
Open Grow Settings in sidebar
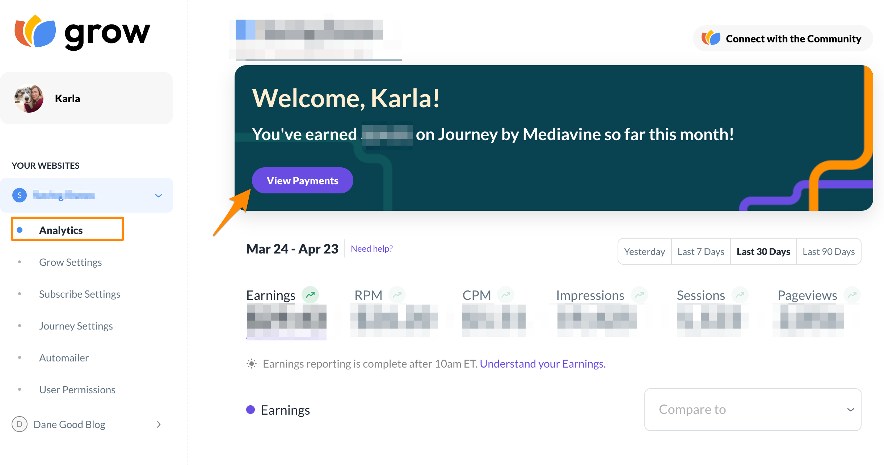coord(70,262)
